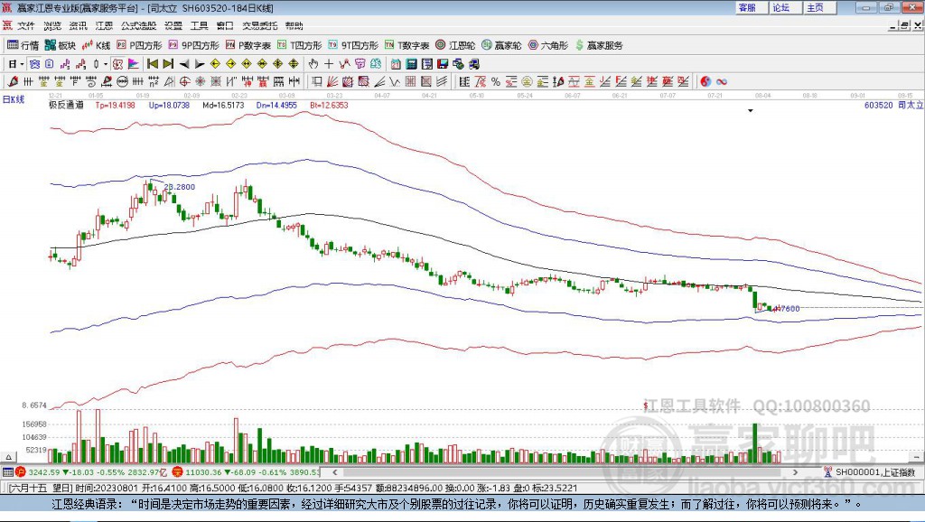Viewport: 925px width, 522px height.
Task: Jump to first bar icon
Action: coord(153,64)
